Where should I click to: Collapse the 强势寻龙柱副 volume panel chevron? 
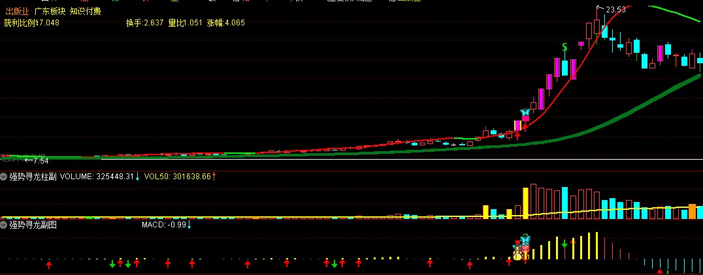pyautogui.click(x=4, y=177)
